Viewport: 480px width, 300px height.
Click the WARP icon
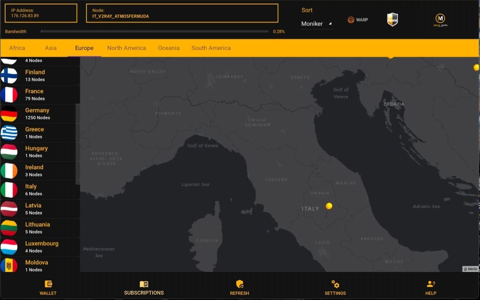click(351, 20)
